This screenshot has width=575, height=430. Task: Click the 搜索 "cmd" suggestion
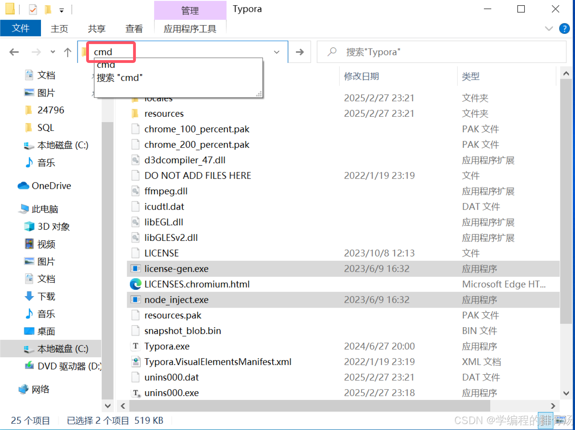[119, 78]
